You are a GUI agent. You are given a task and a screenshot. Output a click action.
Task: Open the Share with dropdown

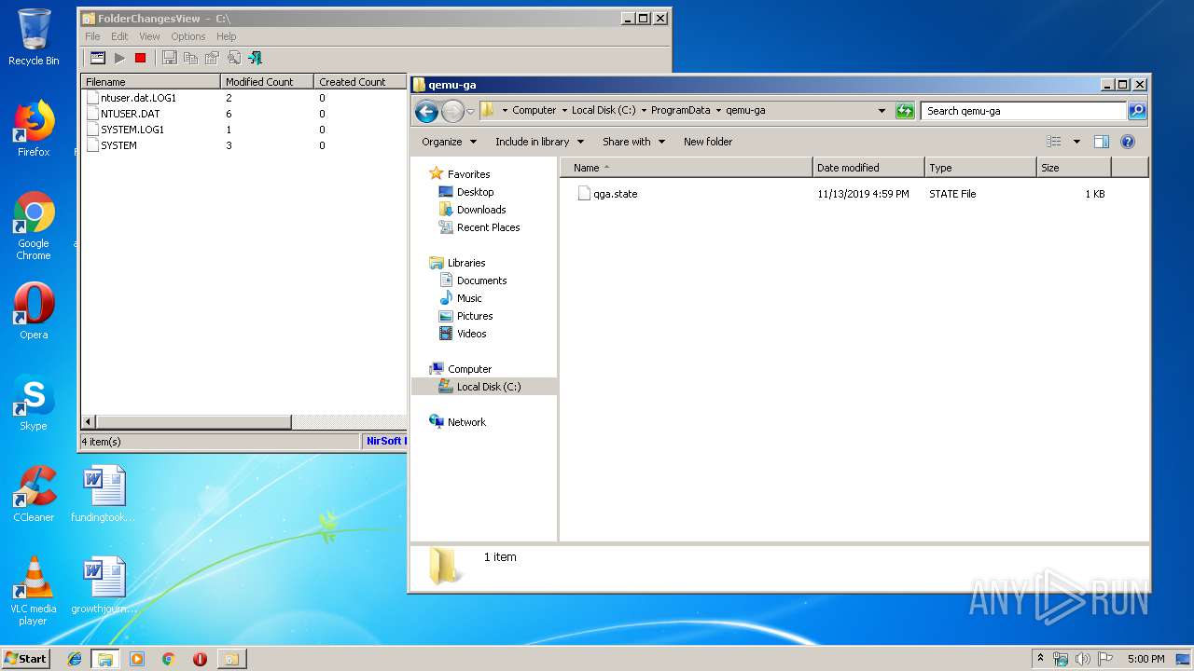633,142
